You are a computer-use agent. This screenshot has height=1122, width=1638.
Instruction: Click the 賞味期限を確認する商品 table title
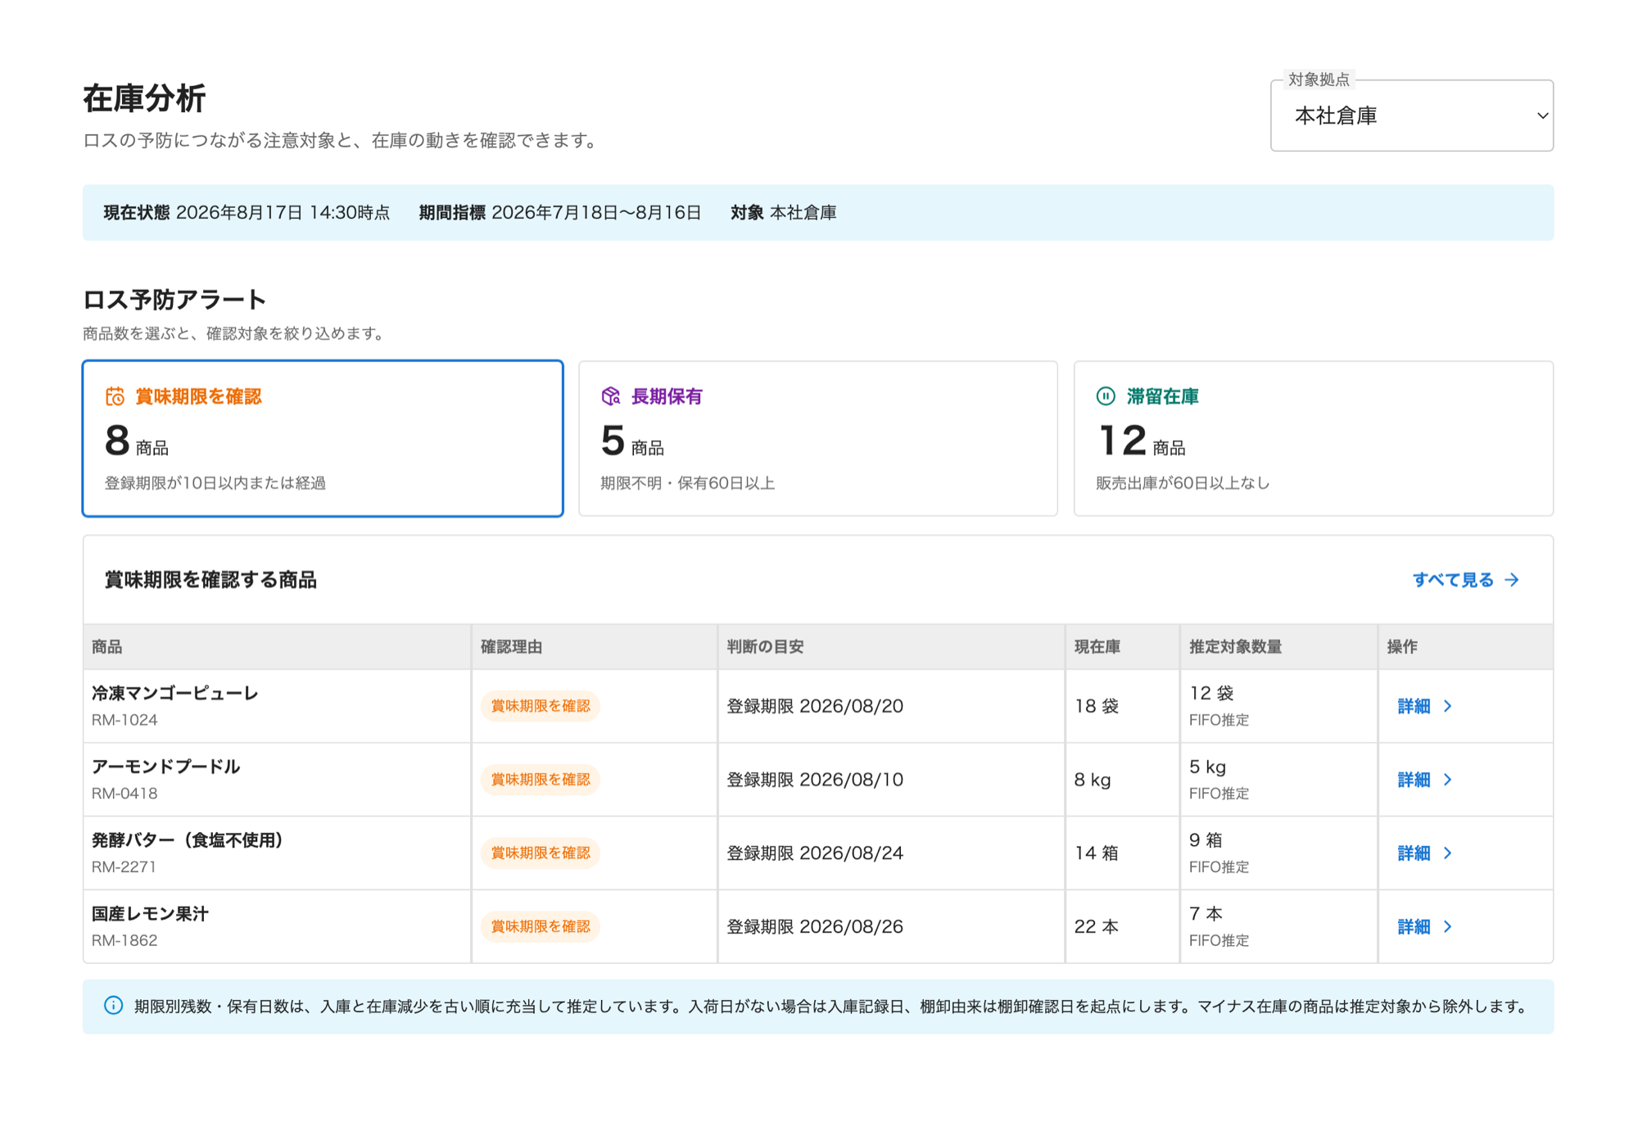point(210,580)
